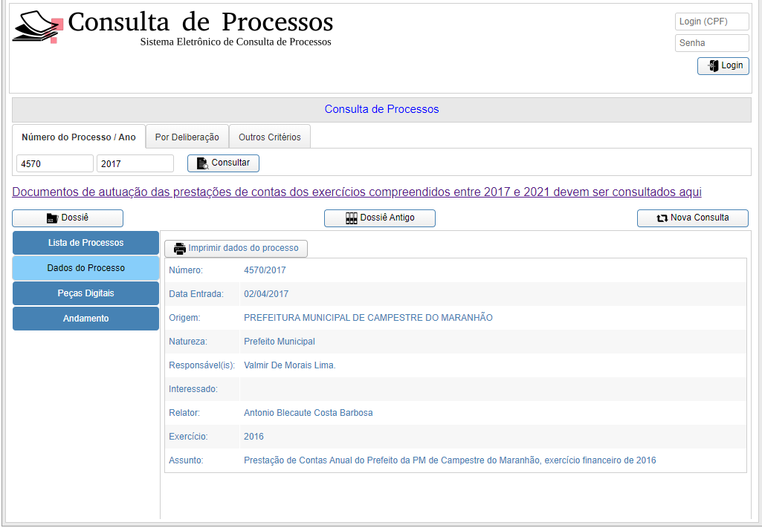Click the Consulta de Processos paper logo
762x528 pixels.
(38, 27)
